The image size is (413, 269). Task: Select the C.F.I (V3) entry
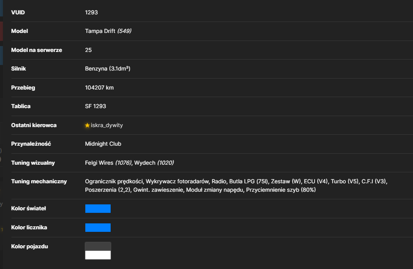pyautogui.click(x=373, y=181)
